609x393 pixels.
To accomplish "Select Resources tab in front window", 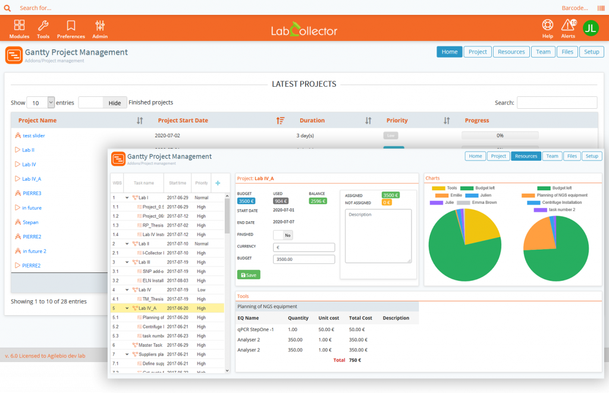I will click(526, 156).
